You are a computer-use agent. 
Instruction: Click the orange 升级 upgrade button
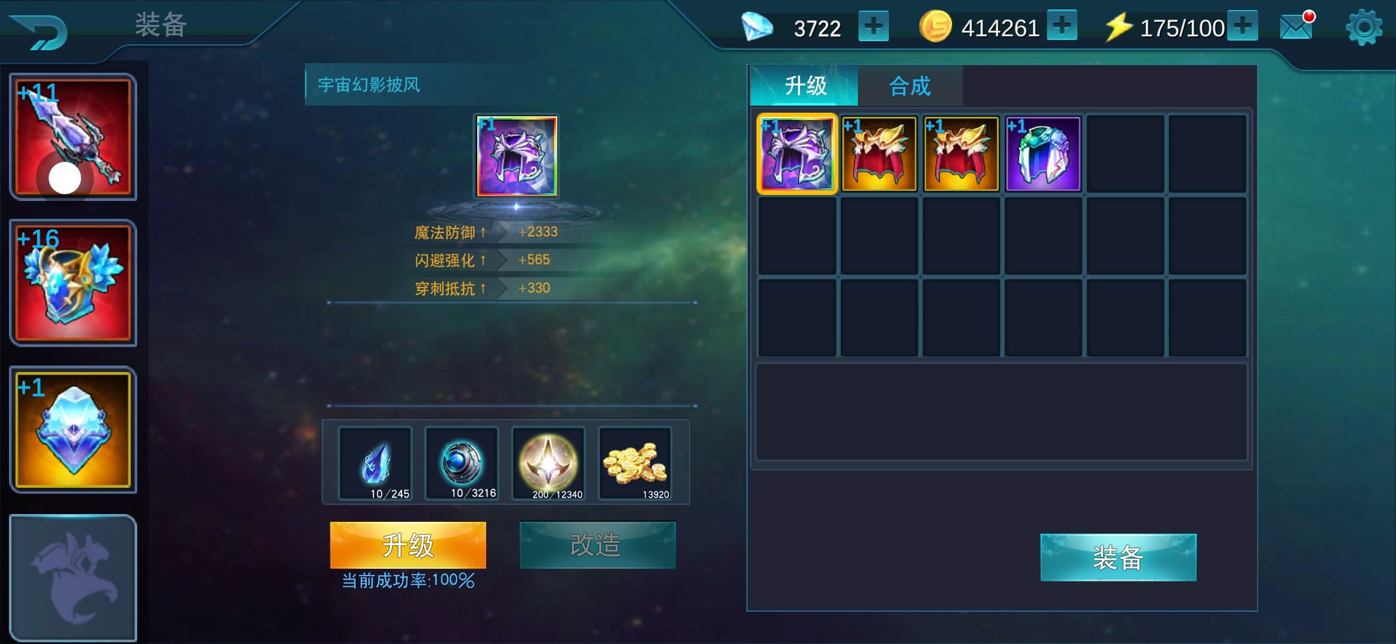[x=408, y=545]
